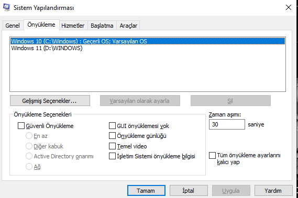
Task: Click the Uygula button
Action: point(231,190)
